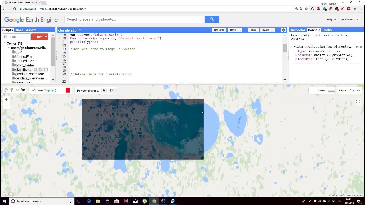This screenshot has width=365, height=205.
Task: Open the basic_syntax script file
Action: click(25, 65)
